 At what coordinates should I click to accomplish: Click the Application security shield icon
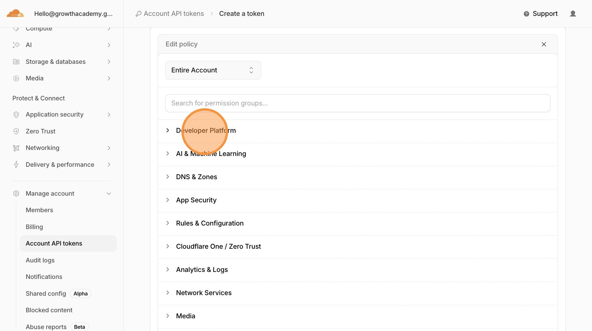16,115
